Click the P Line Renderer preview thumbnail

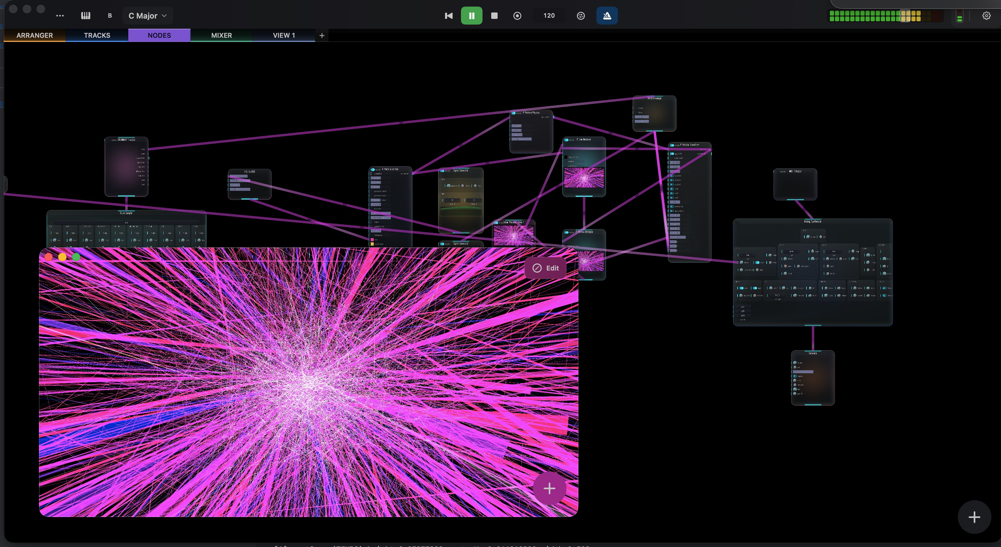pos(584,178)
